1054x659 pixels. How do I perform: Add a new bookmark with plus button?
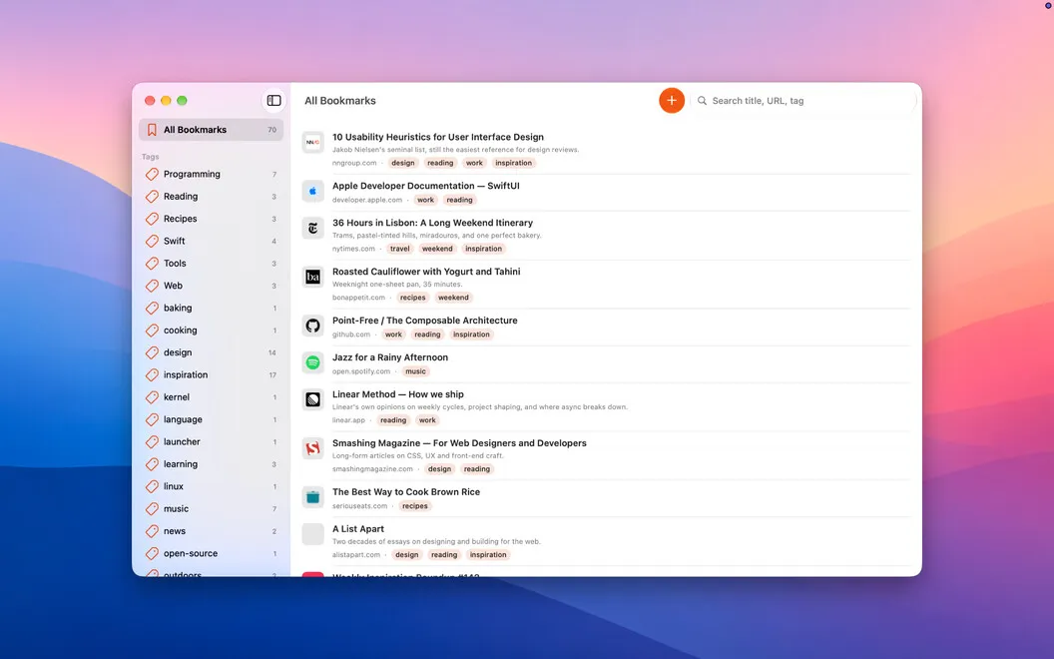(671, 100)
